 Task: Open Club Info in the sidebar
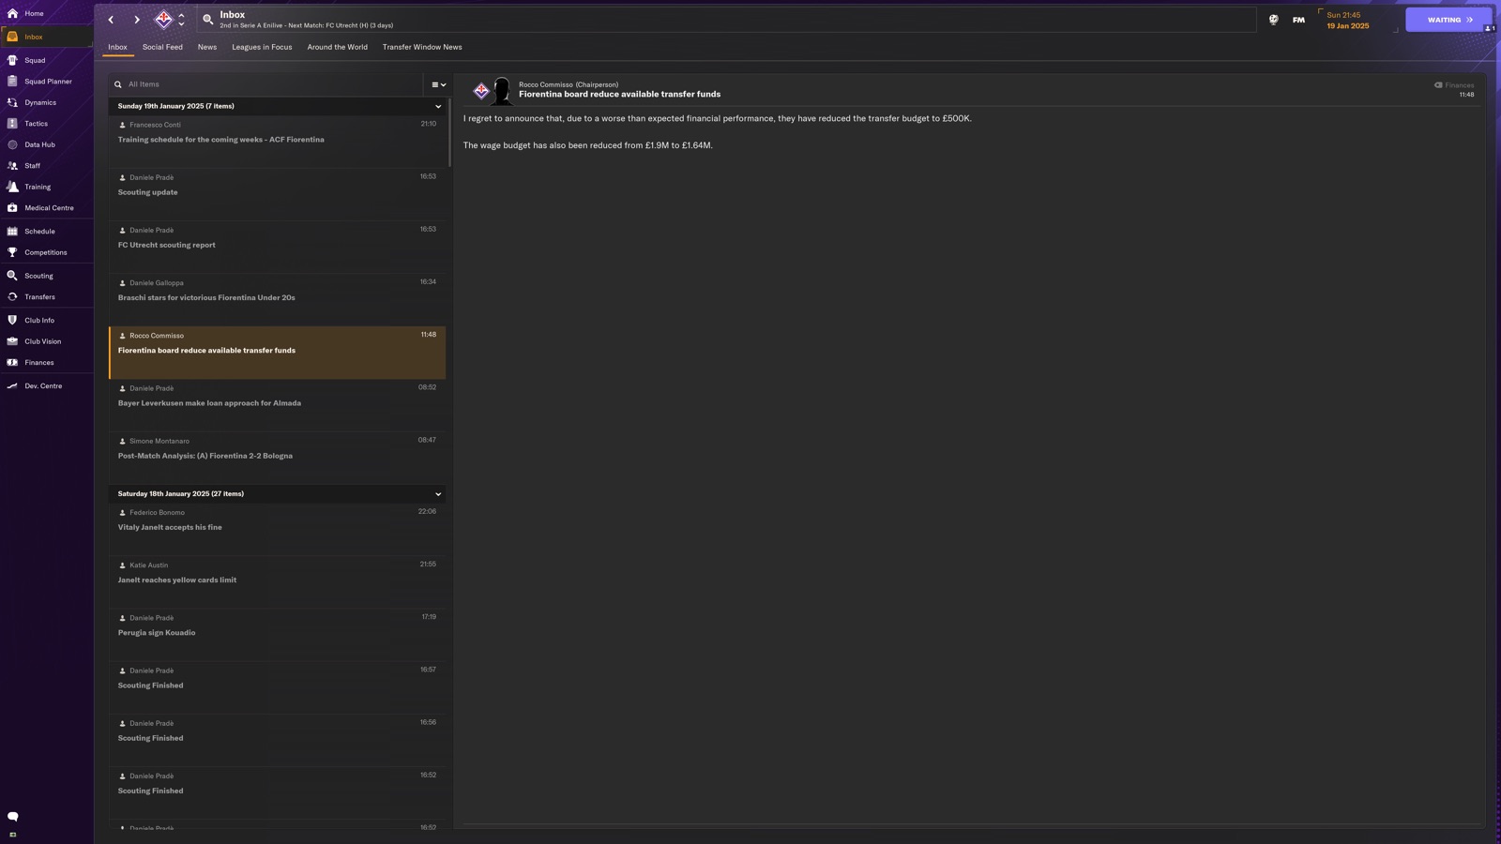(47, 321)
